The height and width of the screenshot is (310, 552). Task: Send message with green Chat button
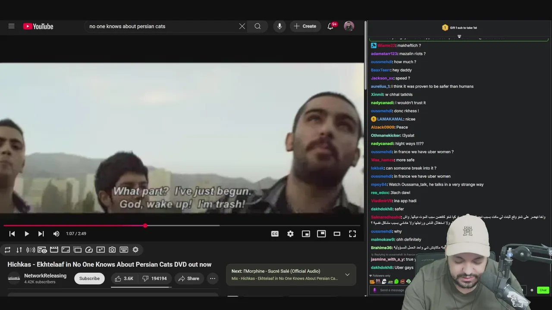pos(543,290)
